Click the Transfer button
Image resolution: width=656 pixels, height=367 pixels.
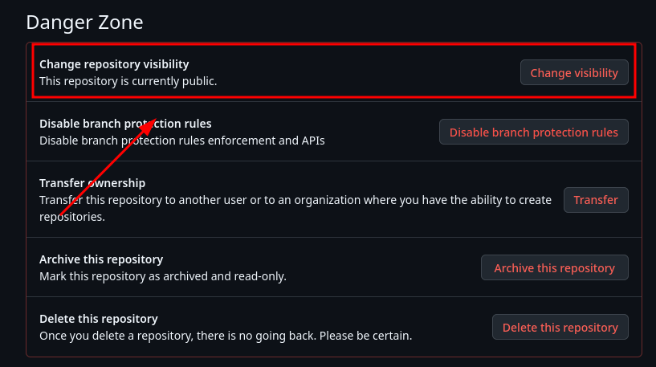pos(596,200)
